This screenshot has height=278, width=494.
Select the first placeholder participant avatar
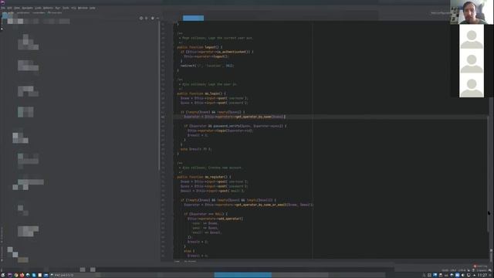(x=472, y=37)
